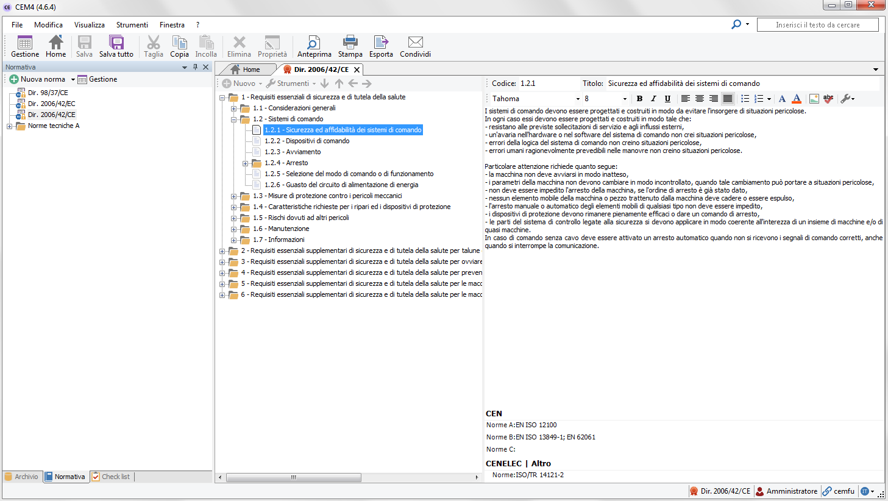Select 1.2.2 - Dispositivi di comando item
The width and height of the screenshot is (888, 501).
[x=307, y=141]
